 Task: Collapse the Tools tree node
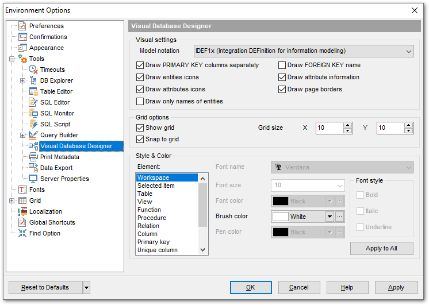(x=12, y=59)
